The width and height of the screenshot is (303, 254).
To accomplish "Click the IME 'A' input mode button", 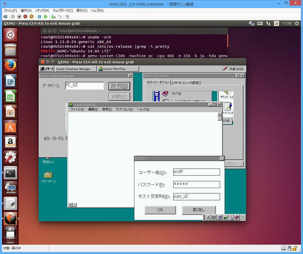I will click(208, 218).
